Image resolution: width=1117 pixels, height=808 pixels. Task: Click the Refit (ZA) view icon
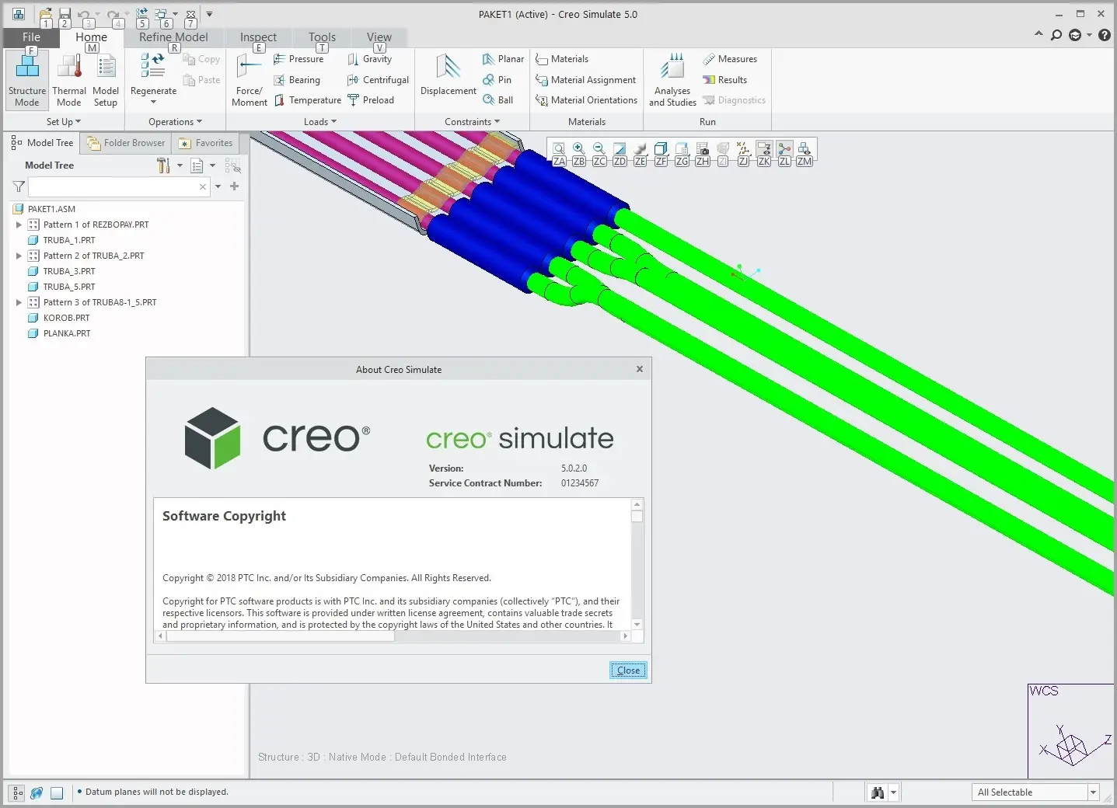558,149
